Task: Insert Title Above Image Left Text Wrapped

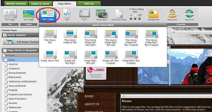Action: (x=131, y=38)
